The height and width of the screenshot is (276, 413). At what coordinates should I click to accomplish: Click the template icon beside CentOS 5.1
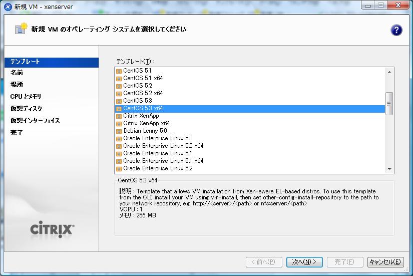(x=119, y=71)
